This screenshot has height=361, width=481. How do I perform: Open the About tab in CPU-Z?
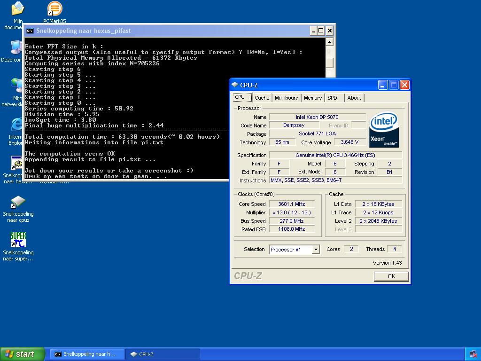point(354,98)
